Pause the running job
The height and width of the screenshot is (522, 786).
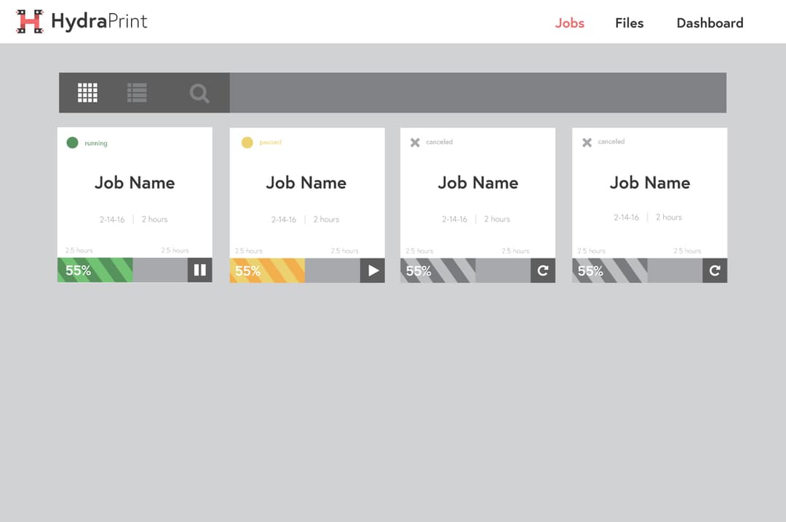200,270
